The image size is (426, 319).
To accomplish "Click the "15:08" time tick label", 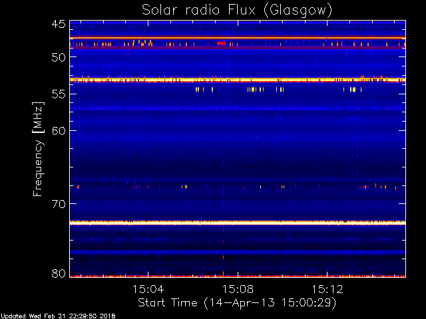I will (238, 289).
